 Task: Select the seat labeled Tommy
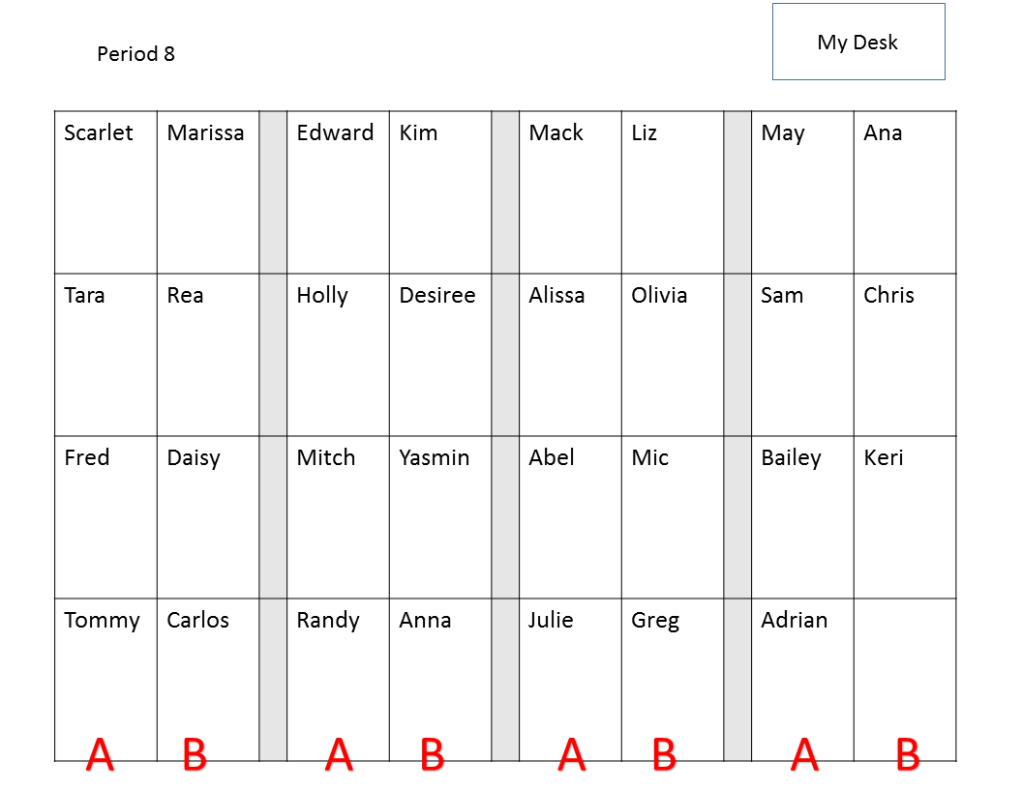[x=105, y=679]
